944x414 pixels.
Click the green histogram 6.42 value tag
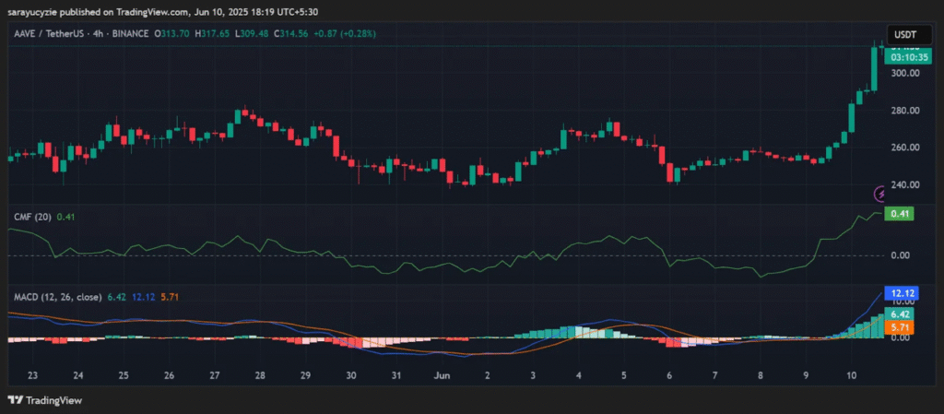(x=898, y=314)
